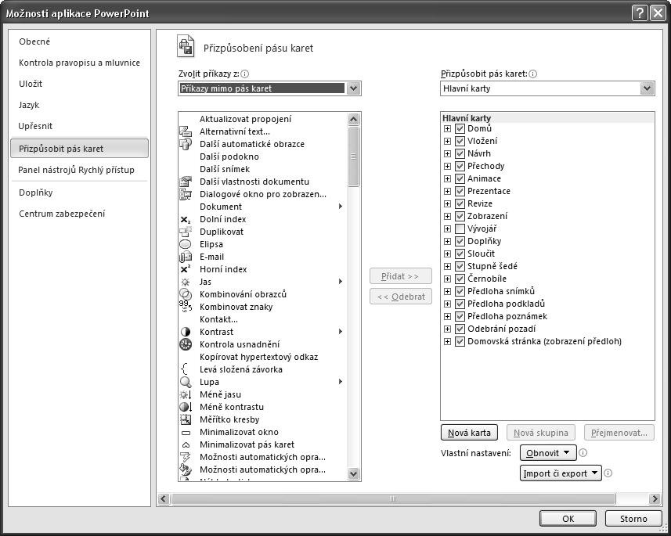671x536 pixels.
Task: Select the Měřítko kresby icon
Action: coord(186,419)
